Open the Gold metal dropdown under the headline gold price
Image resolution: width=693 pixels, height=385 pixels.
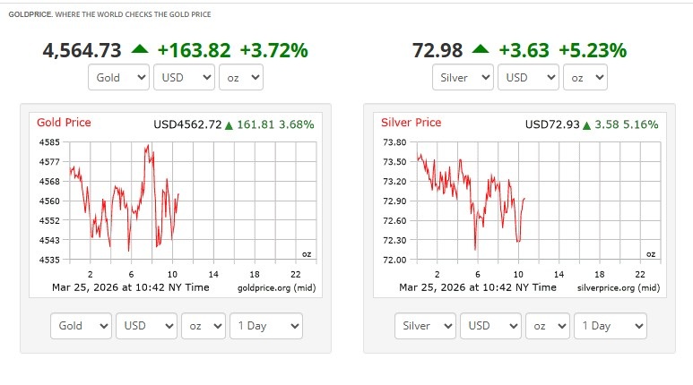point(119,78)
